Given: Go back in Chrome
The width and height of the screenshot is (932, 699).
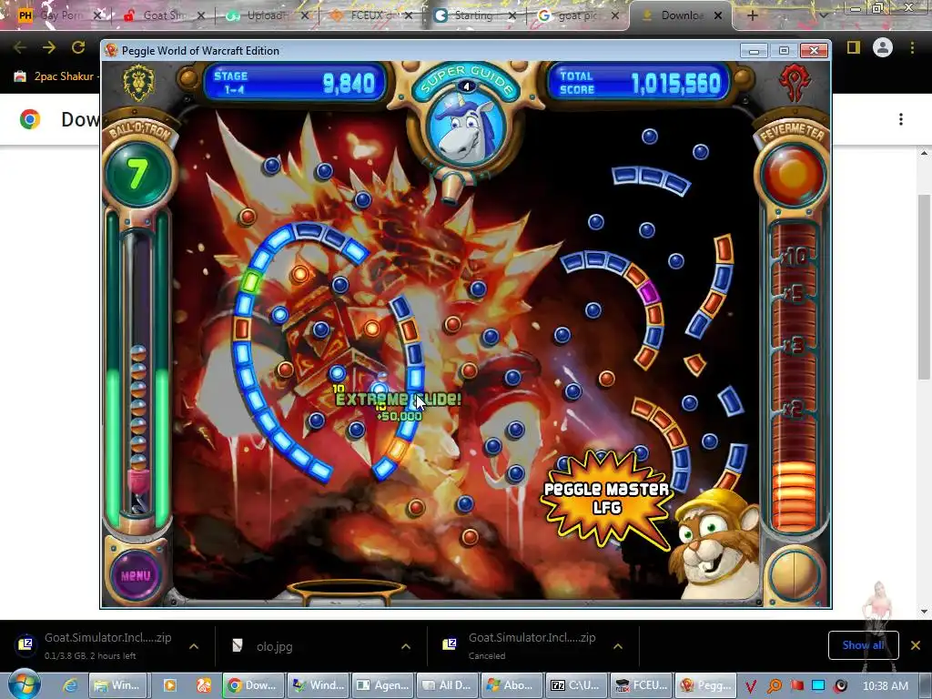Looking at the screenshot, I should (x=20, y=47).
